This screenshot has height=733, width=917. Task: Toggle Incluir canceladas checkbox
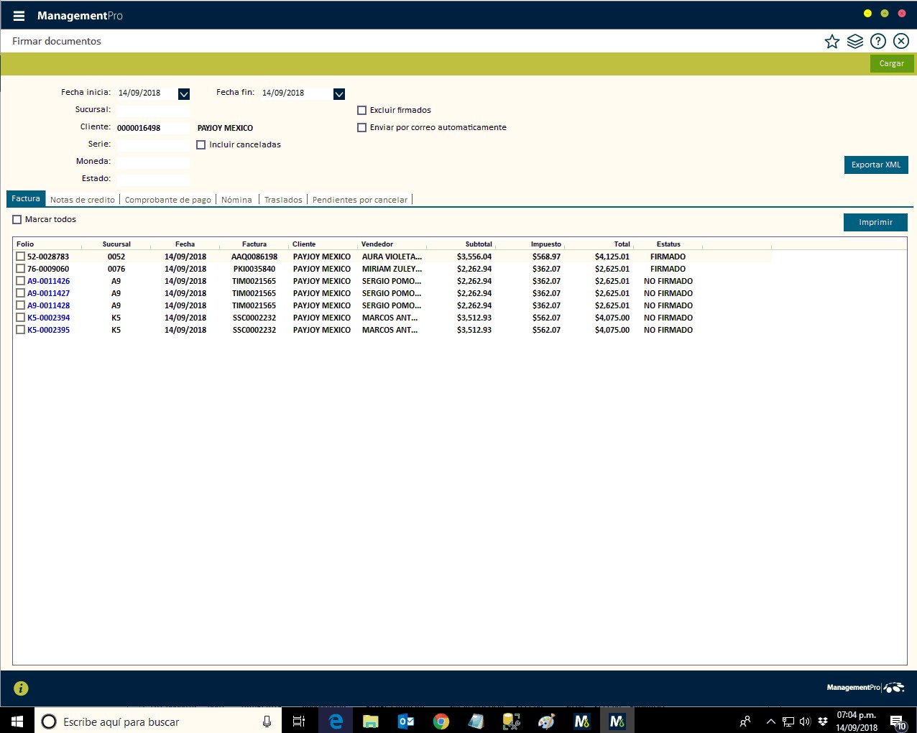coord(201,144)
